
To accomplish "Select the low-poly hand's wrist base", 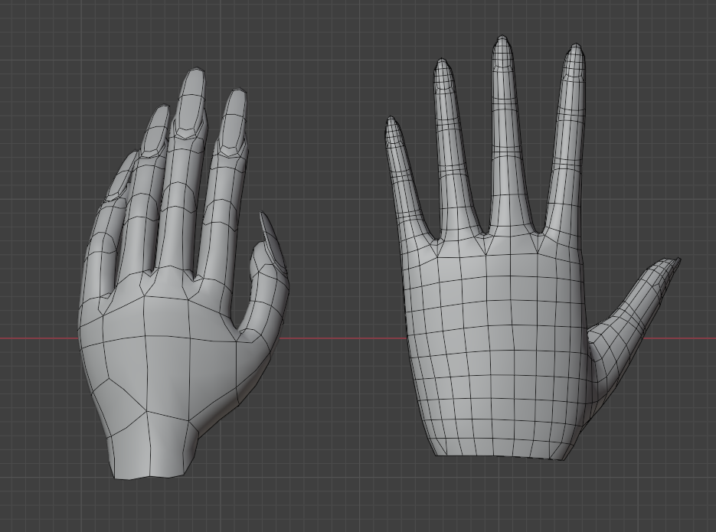I will [153, 459].
